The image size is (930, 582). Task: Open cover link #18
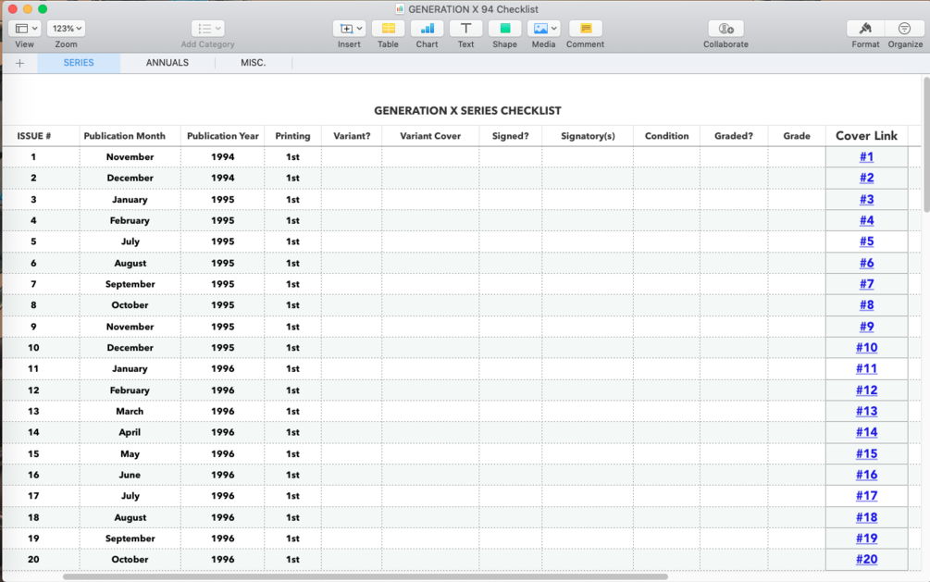(x=866, y=517)
